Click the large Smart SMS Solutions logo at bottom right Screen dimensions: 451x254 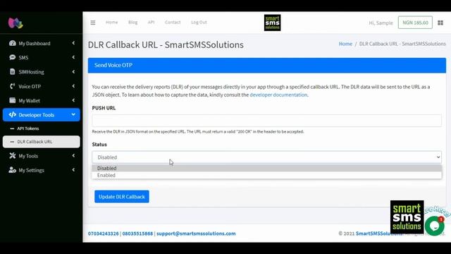pyautogui.click(x=407, y=217)
